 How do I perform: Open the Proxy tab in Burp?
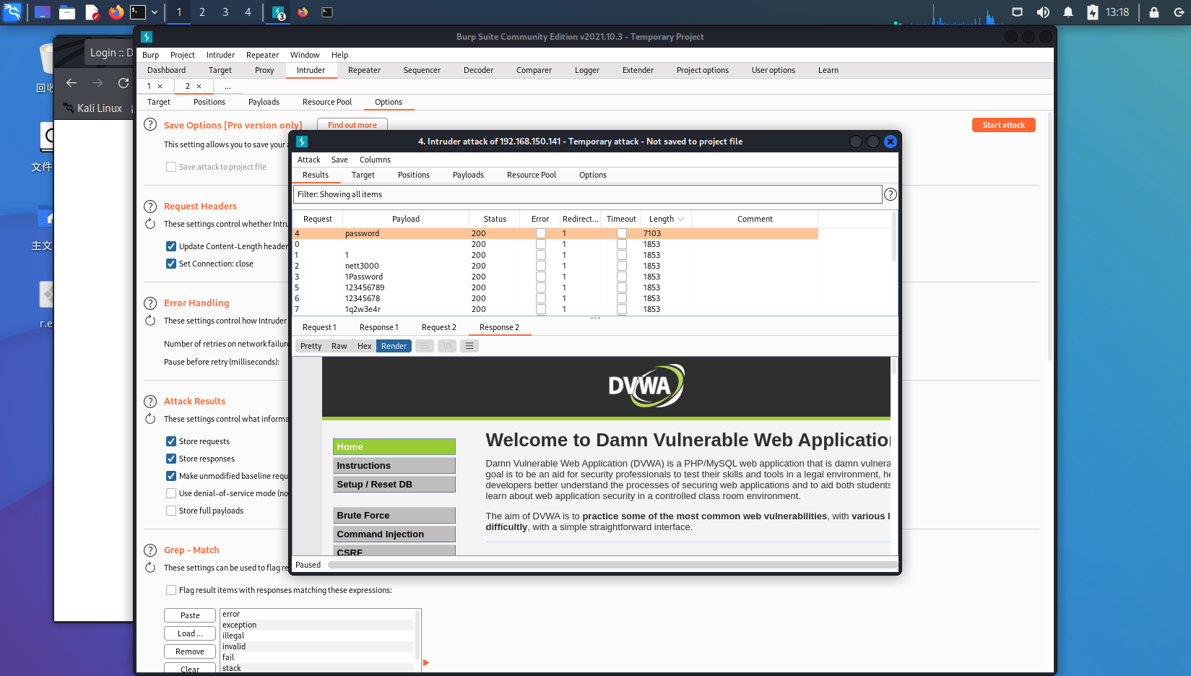click(x=264, y=70)
